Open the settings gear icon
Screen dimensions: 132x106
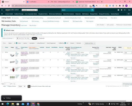click(121, 10)
